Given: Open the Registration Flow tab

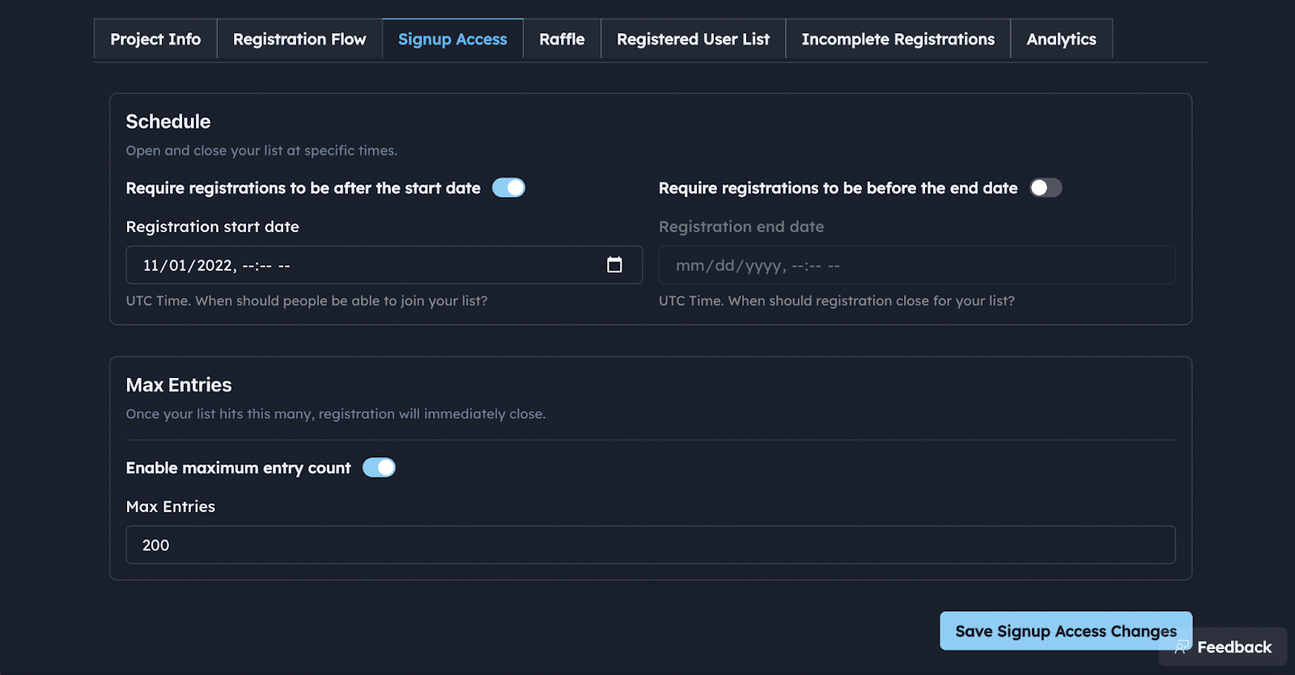Looking at the screenshot, I should pos(299,39).
